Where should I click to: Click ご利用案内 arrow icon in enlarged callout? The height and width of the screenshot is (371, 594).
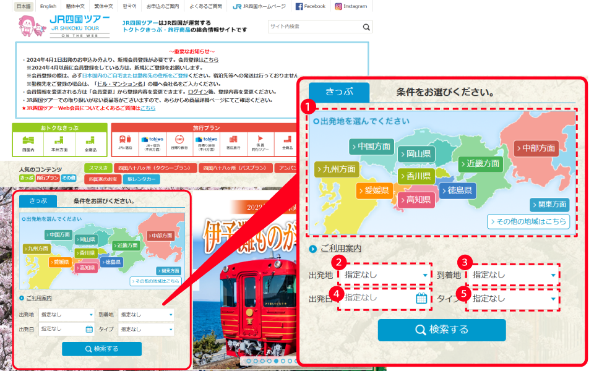313,249
